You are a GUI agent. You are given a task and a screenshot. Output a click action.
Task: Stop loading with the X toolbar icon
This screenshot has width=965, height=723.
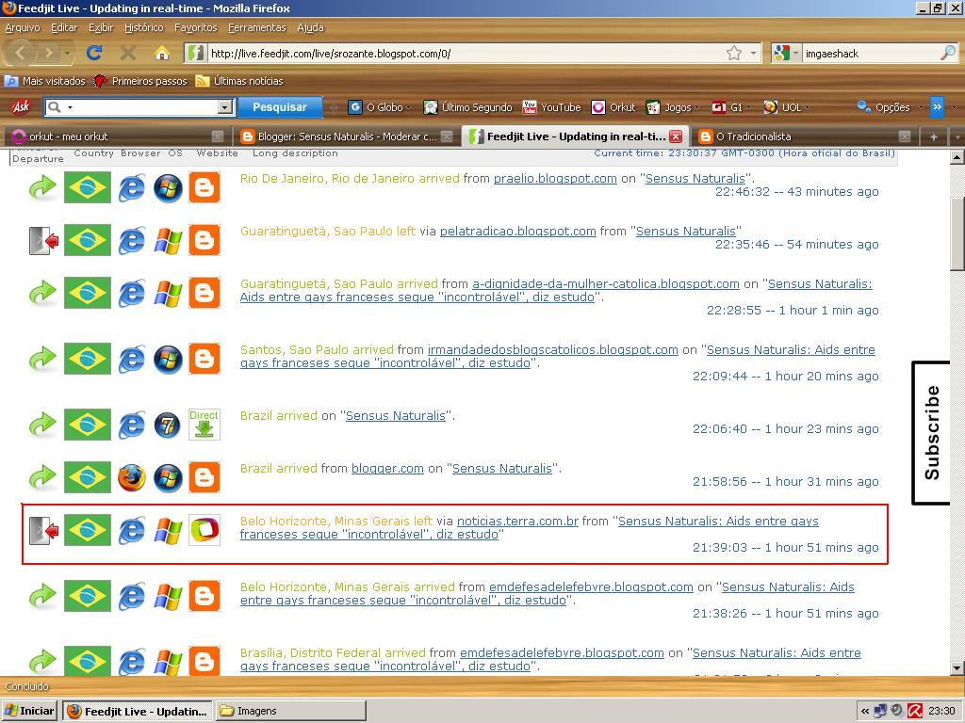pyautogui.click(x=128, y=53)
